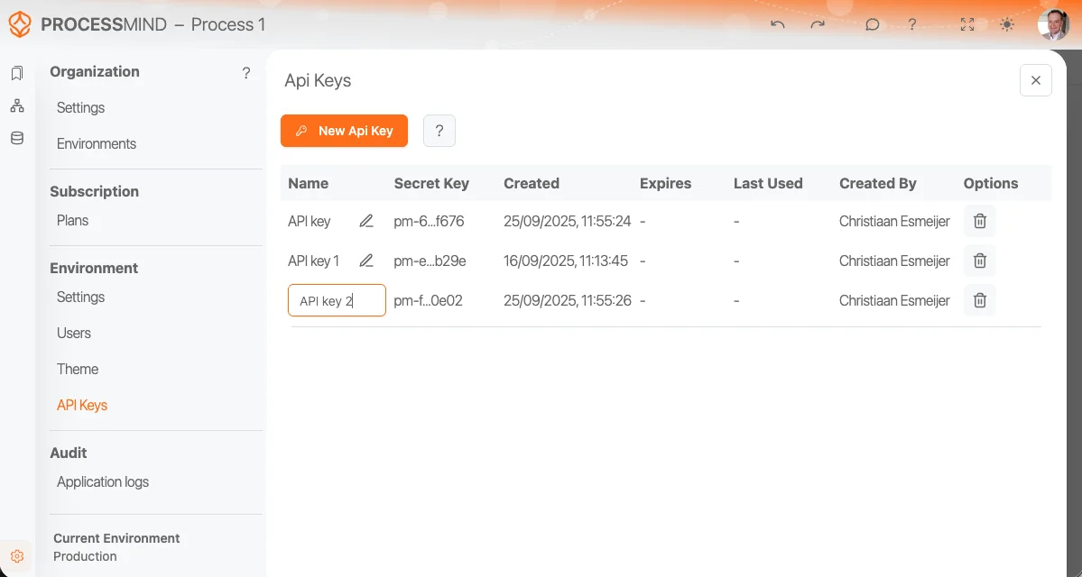1082x577 pixels.
Task: Open Environments under Organization
Action: (x=97, y=143)
